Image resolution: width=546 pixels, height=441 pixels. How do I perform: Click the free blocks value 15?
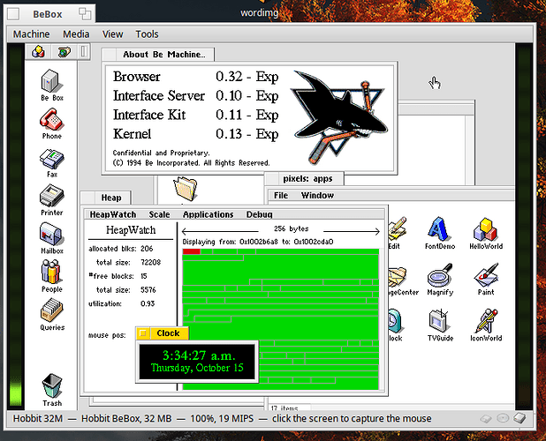click(144, 276)
